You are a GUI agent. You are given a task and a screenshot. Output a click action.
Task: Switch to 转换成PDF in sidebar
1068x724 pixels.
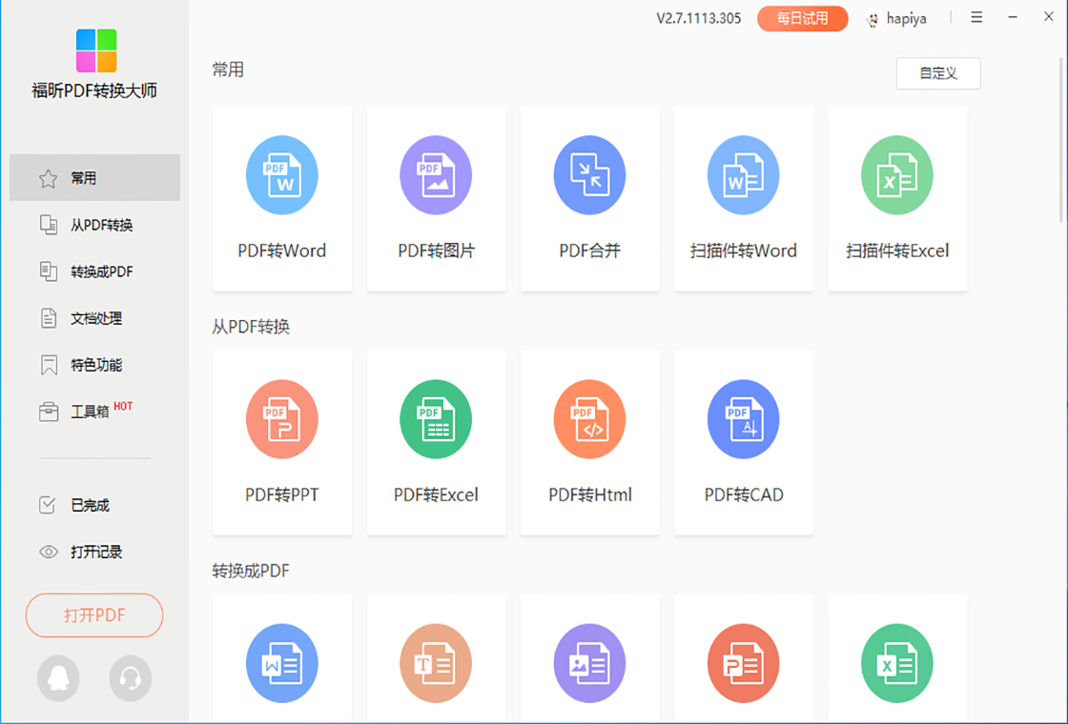pyautogui.click(x=94, y=271)
